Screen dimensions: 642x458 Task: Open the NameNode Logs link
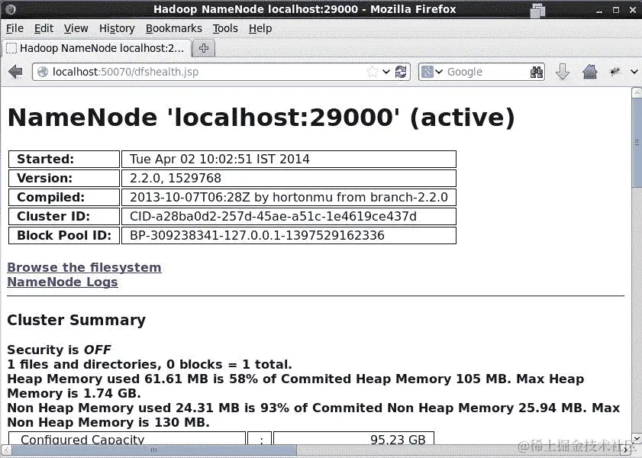(63, 282)
